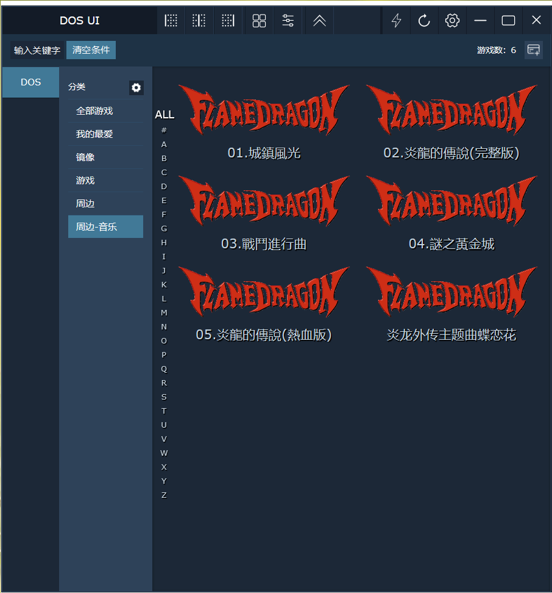The image size is (552, 593).
Task: Filter games by letter F
Action: point(164,215)
